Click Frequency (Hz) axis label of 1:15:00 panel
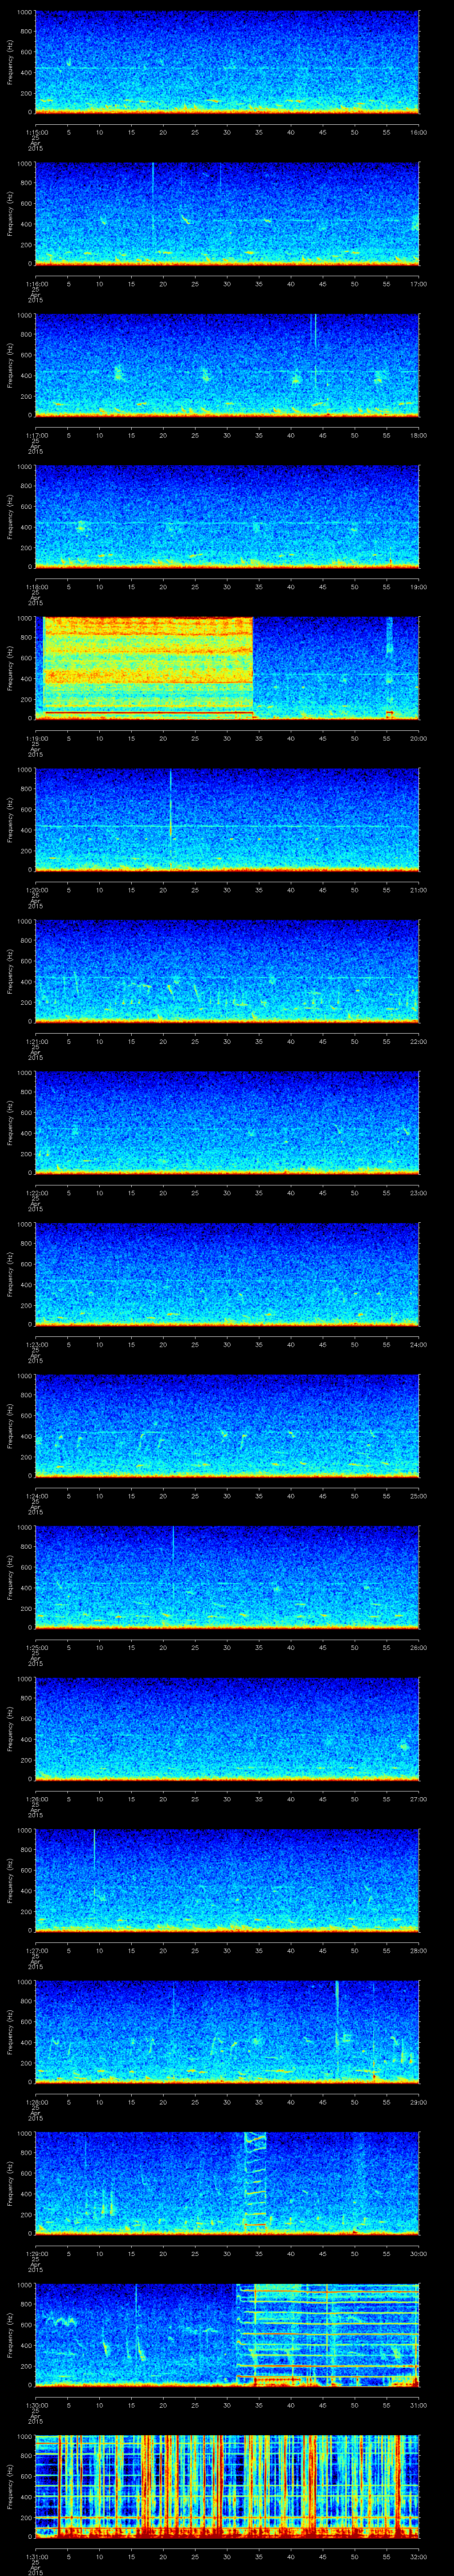Screen dimensions: 454x2576 pos(10,62)
